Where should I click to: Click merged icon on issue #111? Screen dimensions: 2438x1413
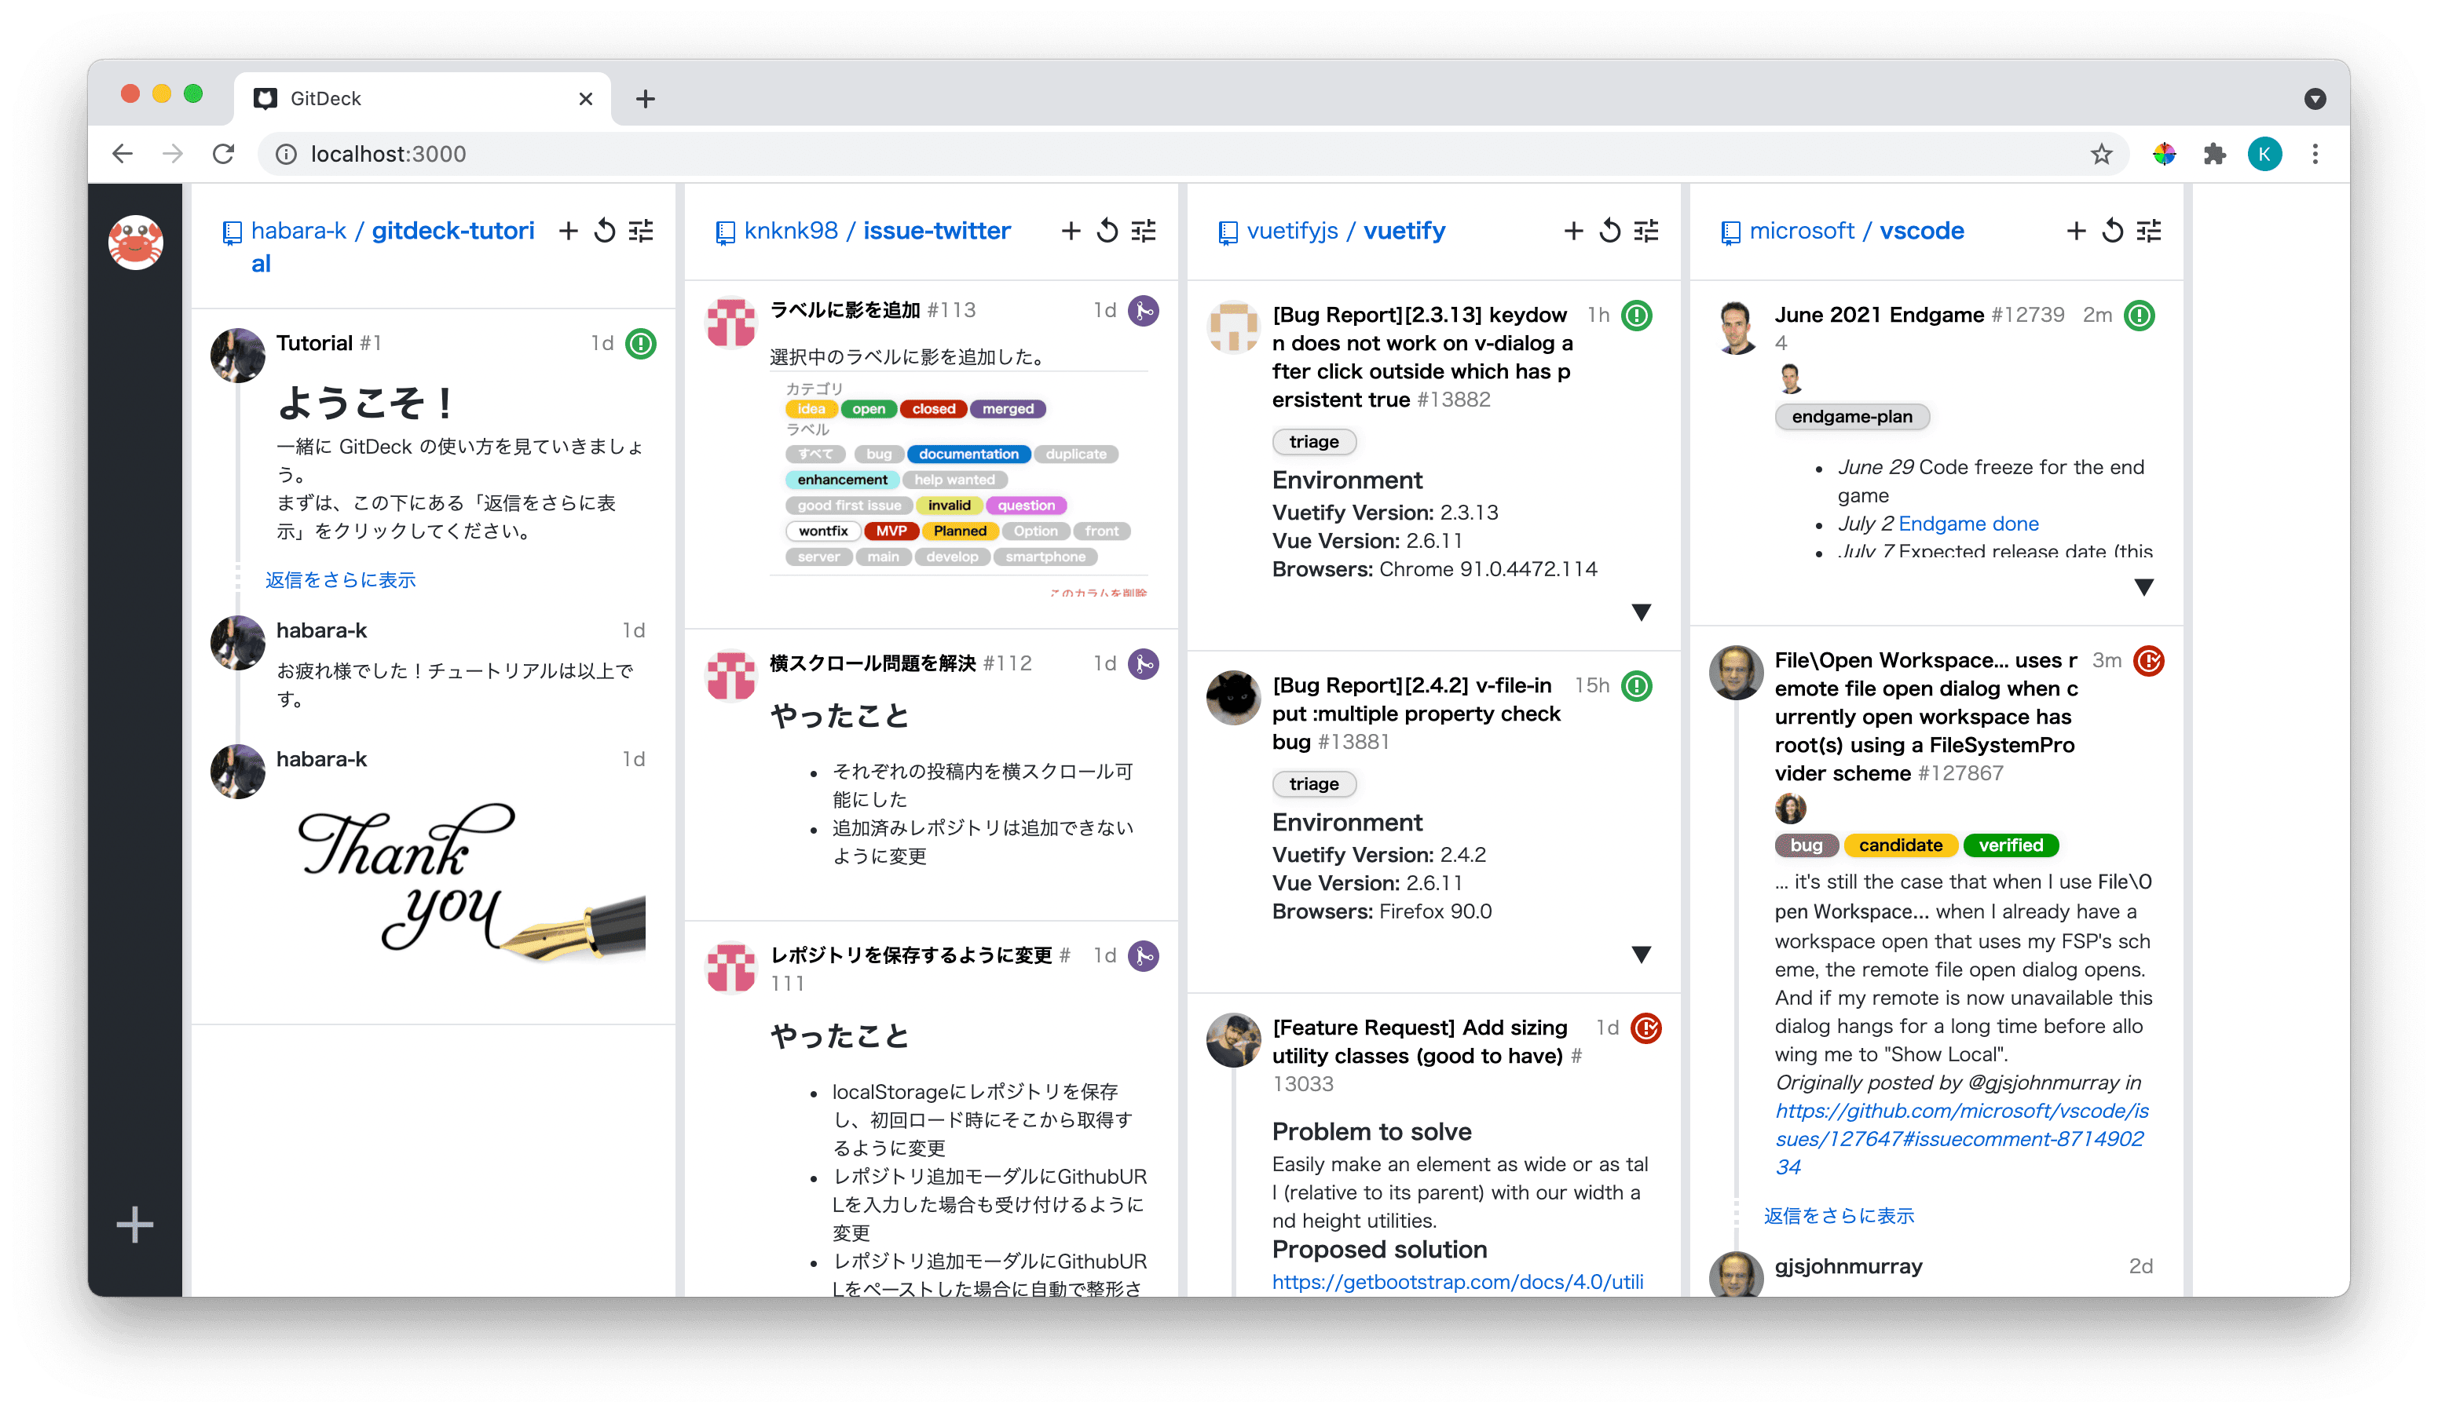pyautogui.click(x=1144, y=955)
